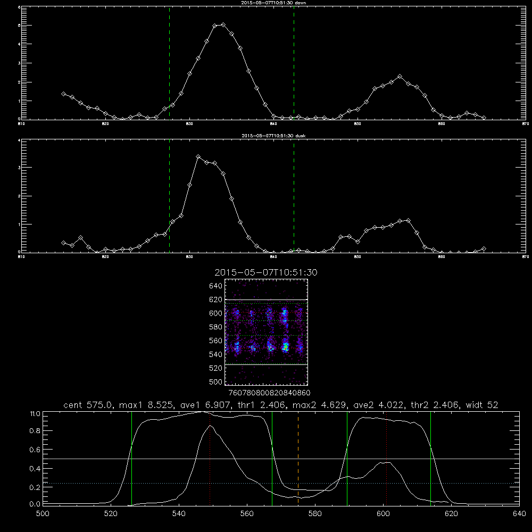This screenshot has height=532, width=532.
Task: Click the "860" x-axis label under the dusk plot
Action: click(x=442, y=257)
